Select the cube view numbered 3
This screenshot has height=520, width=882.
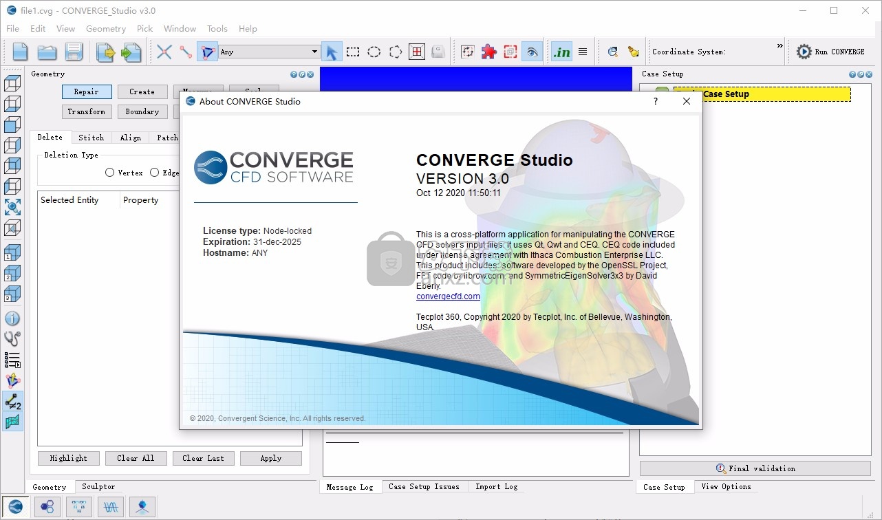pyautogui.click(x=12, y=294)
